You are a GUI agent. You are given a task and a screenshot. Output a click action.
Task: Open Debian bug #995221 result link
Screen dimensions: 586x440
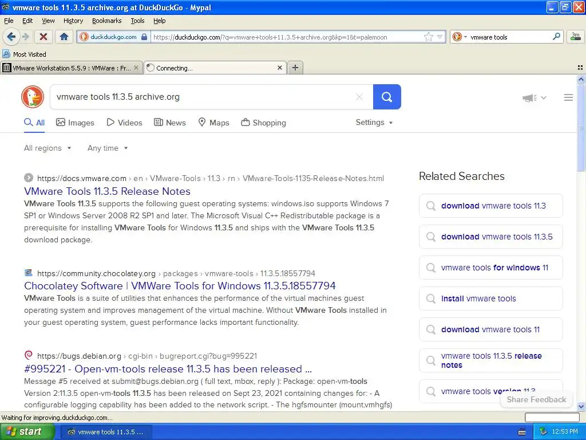pyautogui.click(x=168, y=369)
